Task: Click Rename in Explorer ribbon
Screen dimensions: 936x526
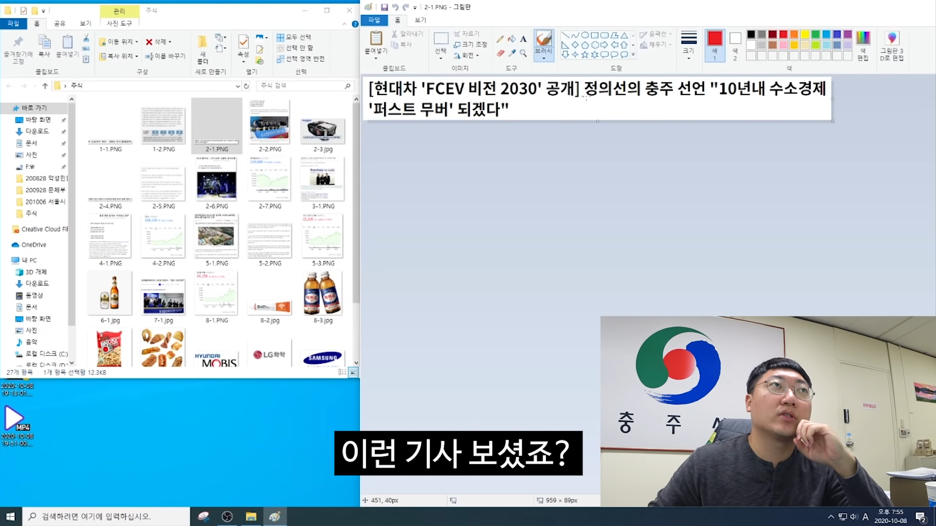Action: click(165, 56)
